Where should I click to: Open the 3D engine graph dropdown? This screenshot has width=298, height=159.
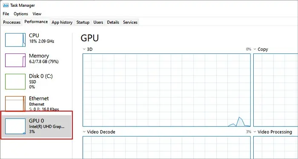[84, 49]
